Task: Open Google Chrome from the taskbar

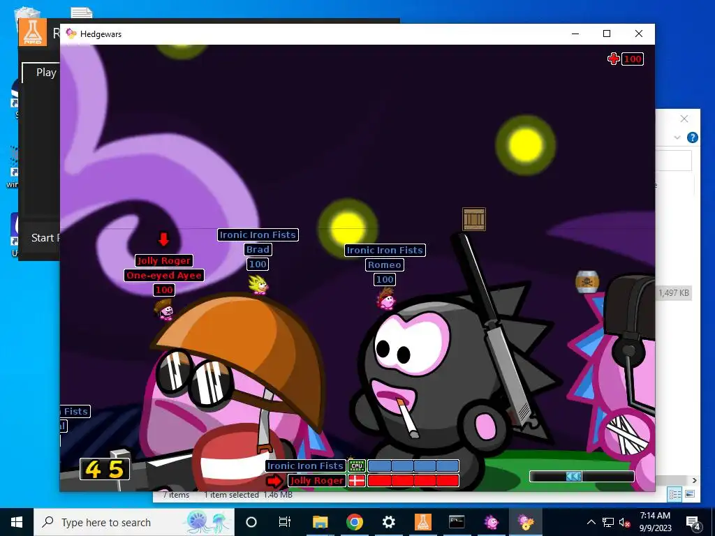Action: coord(354,522)
